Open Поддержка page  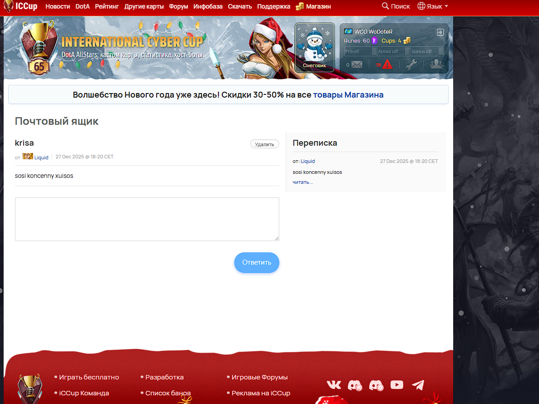click(274, 6)
